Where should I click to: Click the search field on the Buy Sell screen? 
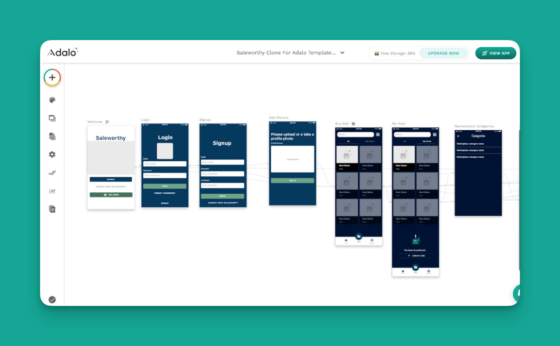[x=356, y=134]
